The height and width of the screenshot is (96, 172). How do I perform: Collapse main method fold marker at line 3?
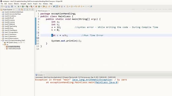point(40,19)
